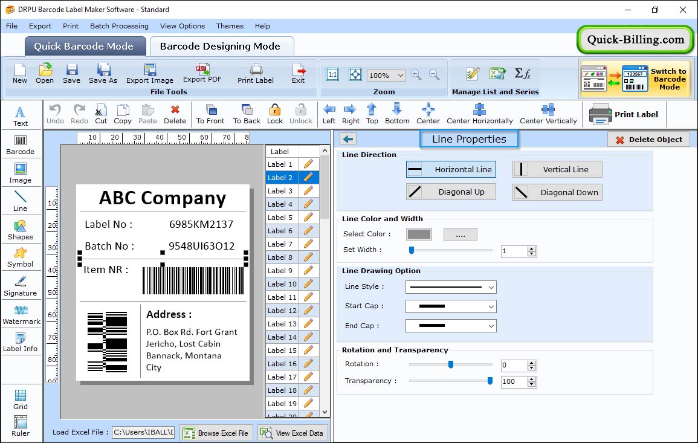This screenshot has width=698, height=443.
Task: Click the Set Width slider
Action: tap(450, 250)
